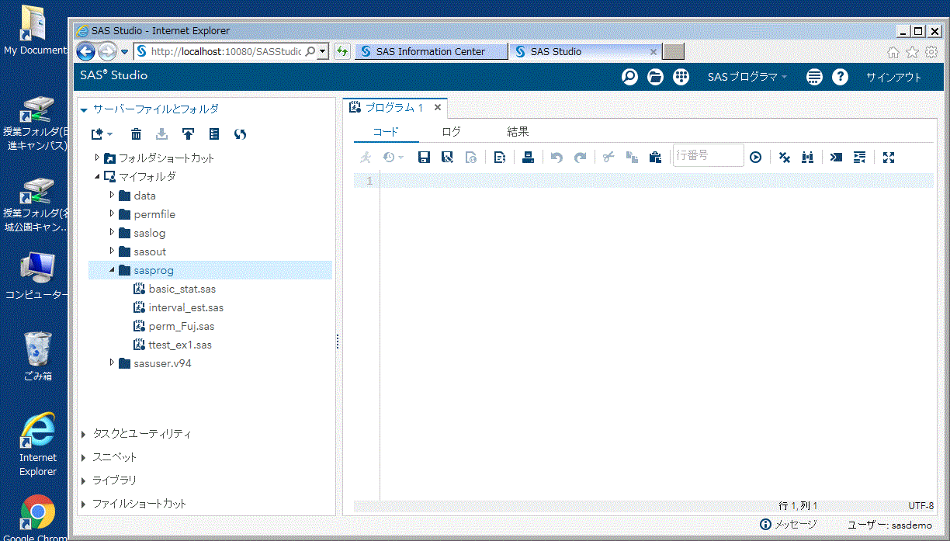Print the code with the printer icon
The height and width of the screenshot is (541, 950).
coord(528,157)
